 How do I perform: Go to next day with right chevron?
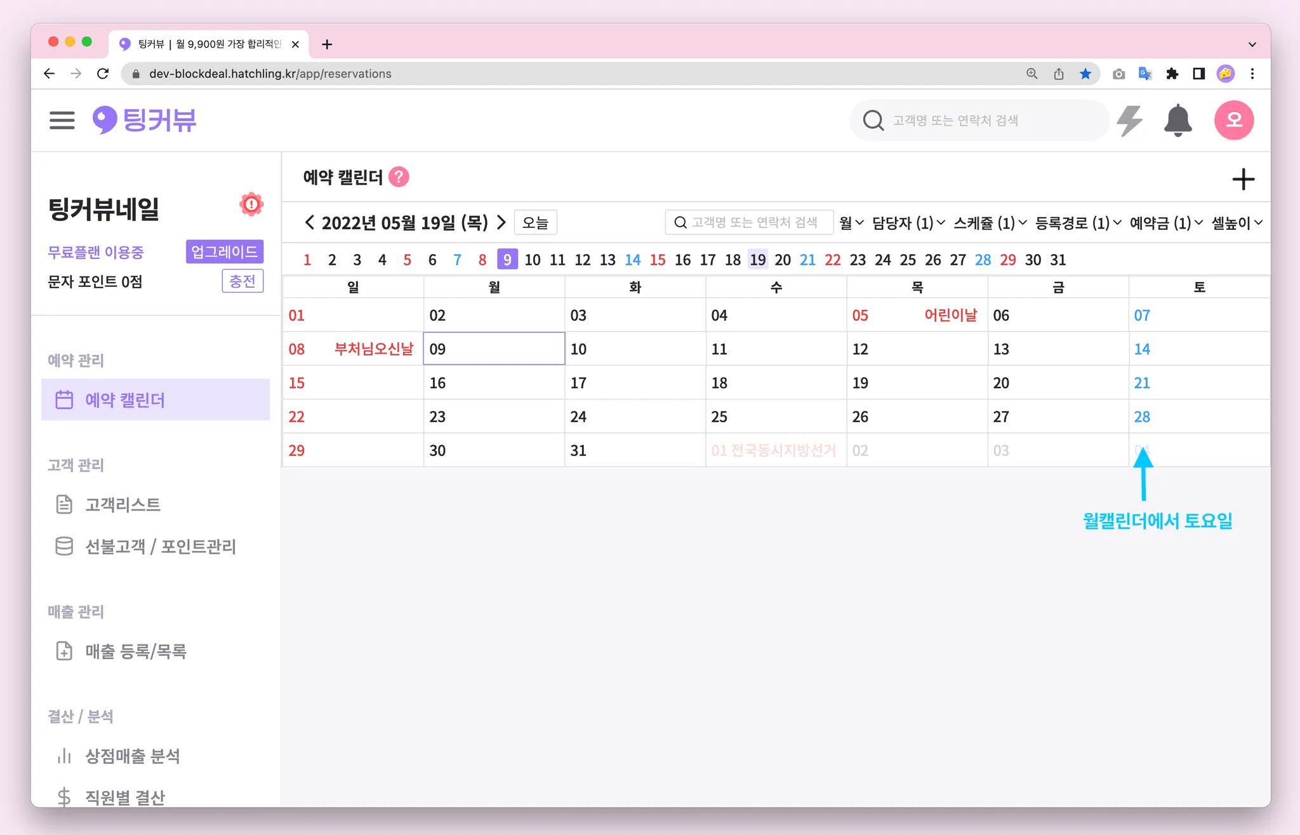501,223
